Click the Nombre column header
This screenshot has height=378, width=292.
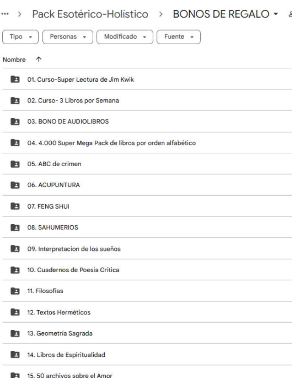point(14,60)
